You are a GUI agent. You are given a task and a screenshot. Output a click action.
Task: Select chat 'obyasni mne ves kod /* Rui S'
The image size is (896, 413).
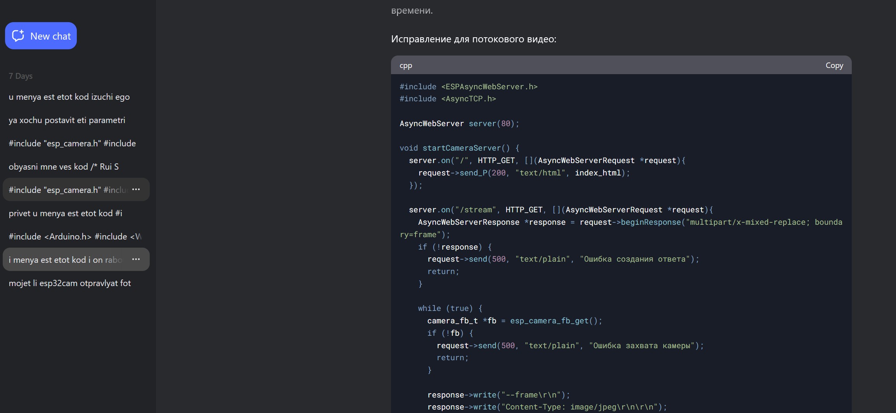coord(76,167)
